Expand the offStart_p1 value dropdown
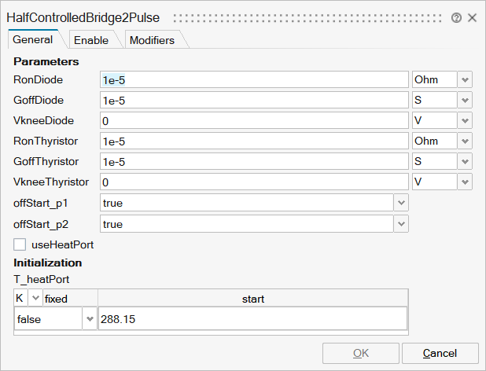Viewport: 486px width, 371px height. [401, 203]
